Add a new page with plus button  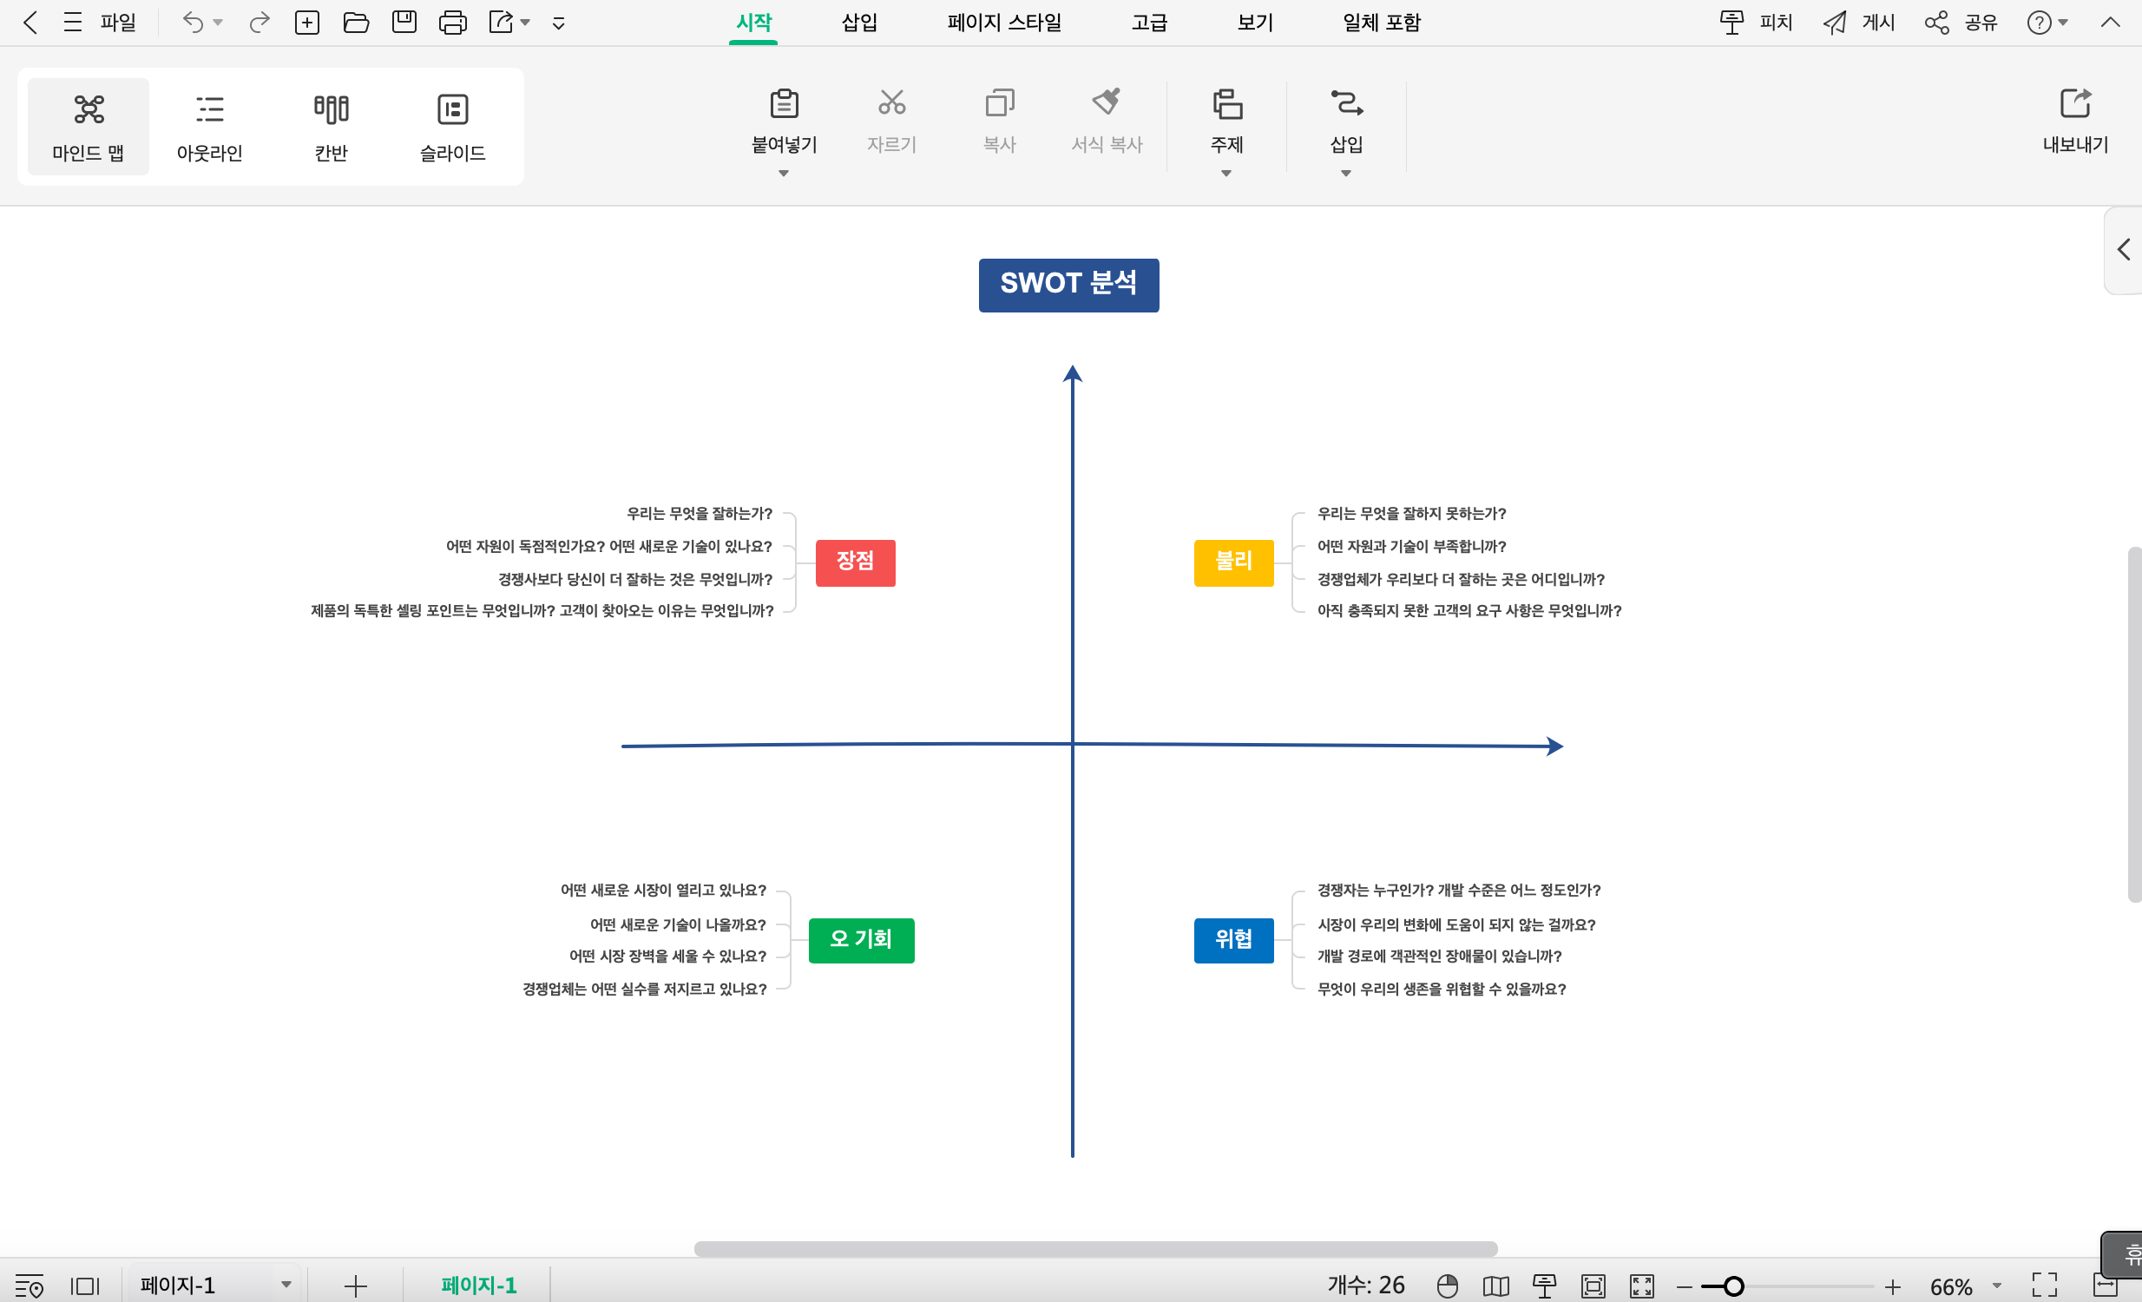356,1286
